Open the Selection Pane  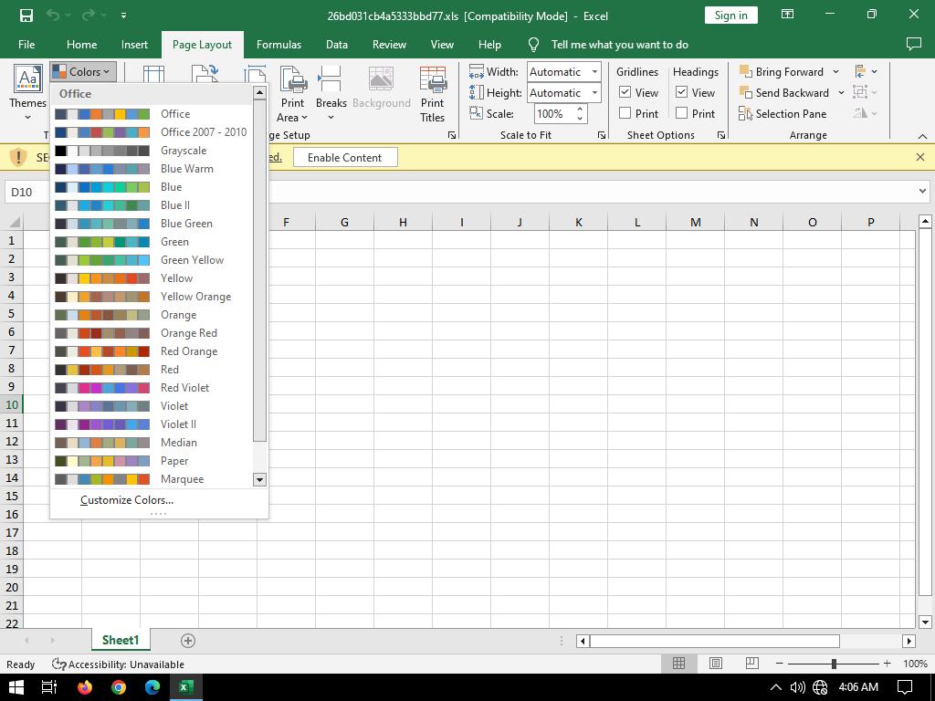(783, 114)
